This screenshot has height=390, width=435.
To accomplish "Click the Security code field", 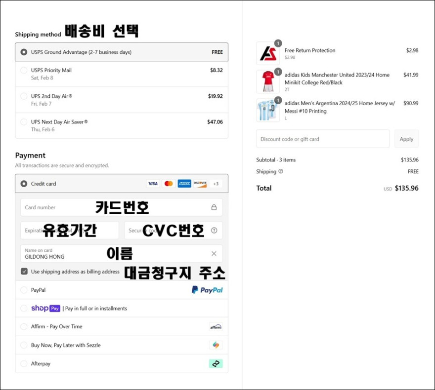I will (x=174, y=230).
